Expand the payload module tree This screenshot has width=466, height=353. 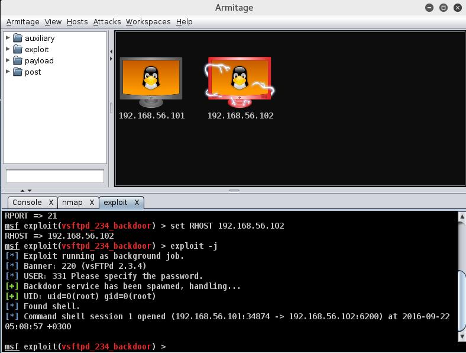pyautogui.click(x=8, y=60)
